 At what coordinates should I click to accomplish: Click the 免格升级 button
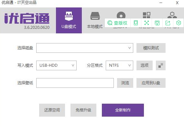coord(83,110)
